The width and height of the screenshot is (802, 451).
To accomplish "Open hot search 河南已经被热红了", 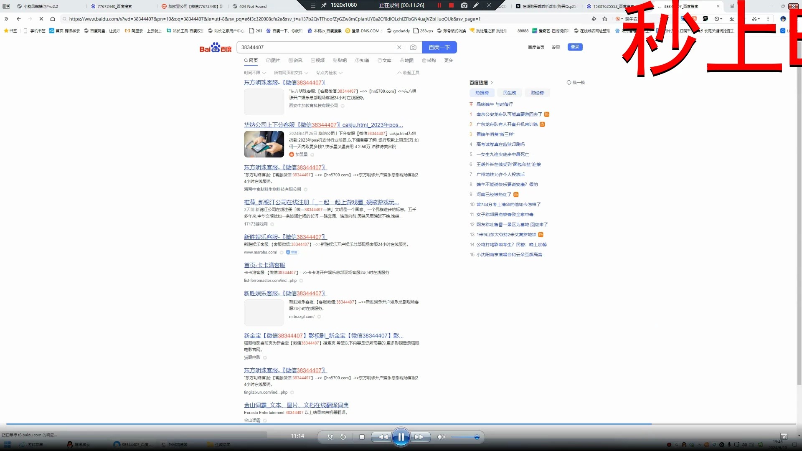I will pos(494,195).
